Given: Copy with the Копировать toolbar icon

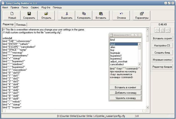Looking at the screenshot, I should tap(84, 14).
